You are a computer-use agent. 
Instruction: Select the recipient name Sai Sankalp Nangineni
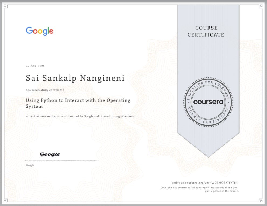[x=75, y=78]
